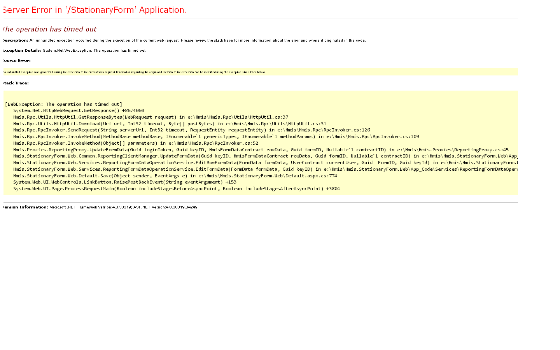Screen dimensions: 560x350
Task: Click the 'Exception Details:' label
Action: 22,51
